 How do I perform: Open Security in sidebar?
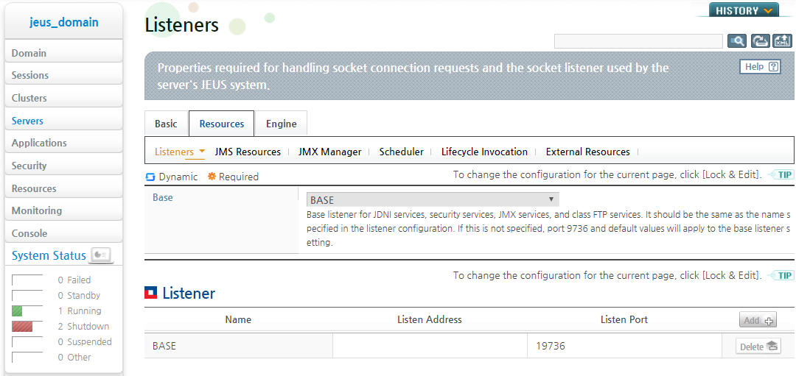click(64, 166)
